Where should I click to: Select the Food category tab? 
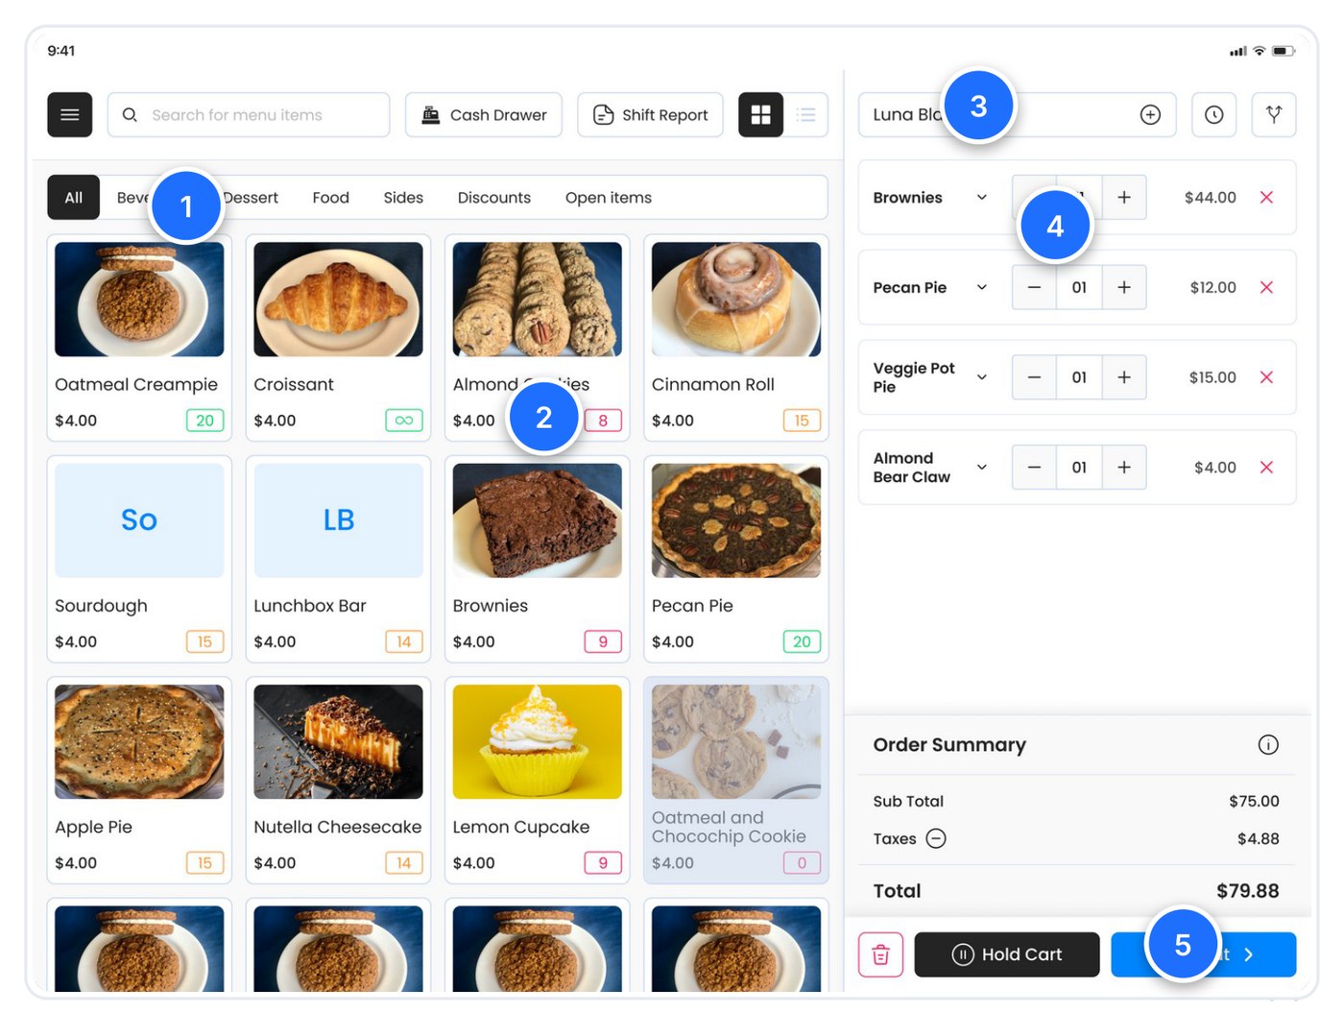point(331,198)
